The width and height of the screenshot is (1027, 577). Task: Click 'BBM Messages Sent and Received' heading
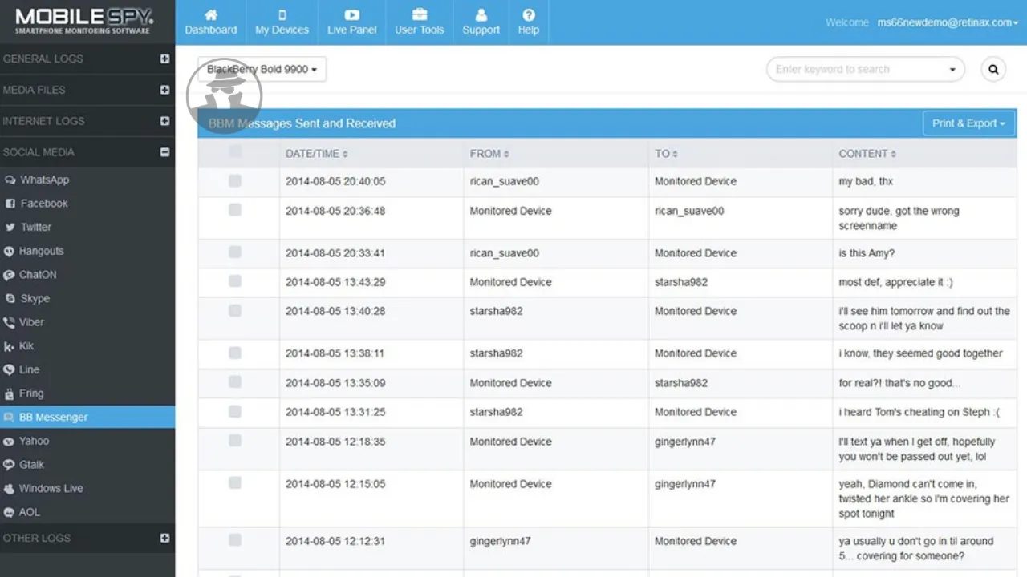[302, 123]
